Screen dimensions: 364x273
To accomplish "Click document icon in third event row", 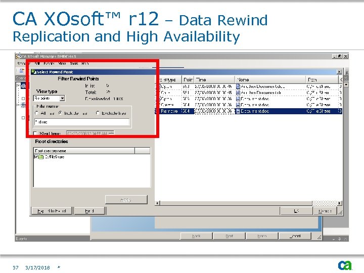I will pyautogui.click(x=238, y=99).
